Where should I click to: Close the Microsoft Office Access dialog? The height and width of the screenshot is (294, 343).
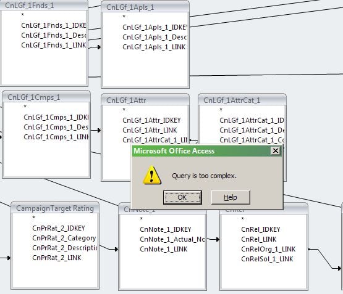tap(276, 151)
